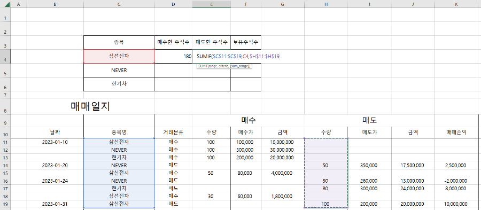Select the cell showing 350,000
The height and width of the screenshot is (210, 481).
(369, 165)
